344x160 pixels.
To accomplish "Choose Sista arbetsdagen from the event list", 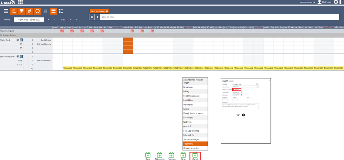I will (x=195, y=139).
